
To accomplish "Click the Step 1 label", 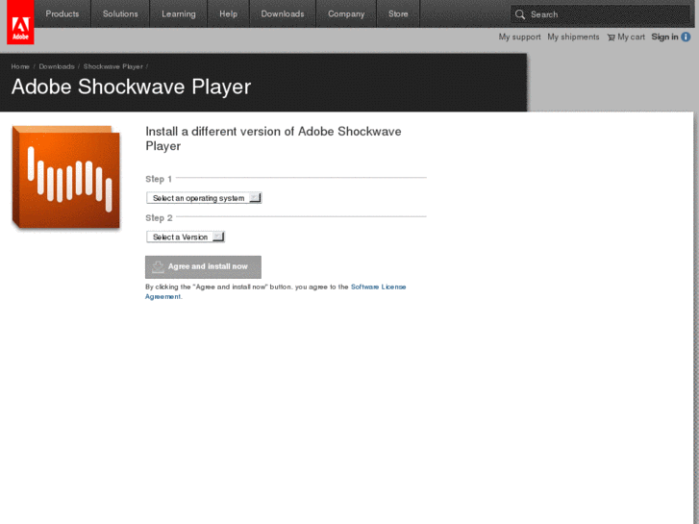I will tap(159, 179).
